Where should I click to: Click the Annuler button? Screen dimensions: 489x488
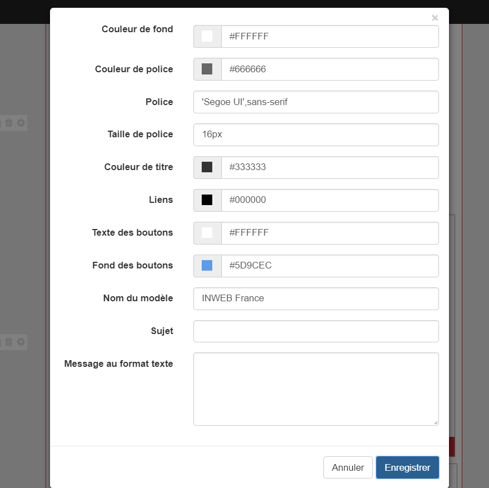tap(348, 467)
